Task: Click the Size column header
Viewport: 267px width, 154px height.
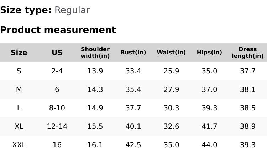Action: (x=19, y=53)
